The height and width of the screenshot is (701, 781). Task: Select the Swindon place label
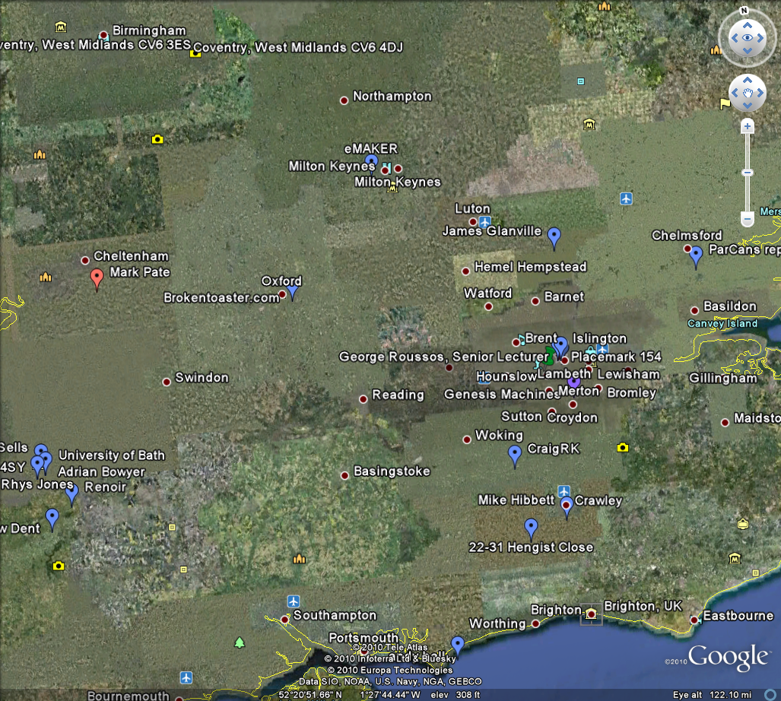202,377
